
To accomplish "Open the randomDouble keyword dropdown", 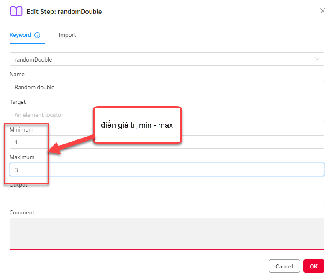I will pos(167,59).
